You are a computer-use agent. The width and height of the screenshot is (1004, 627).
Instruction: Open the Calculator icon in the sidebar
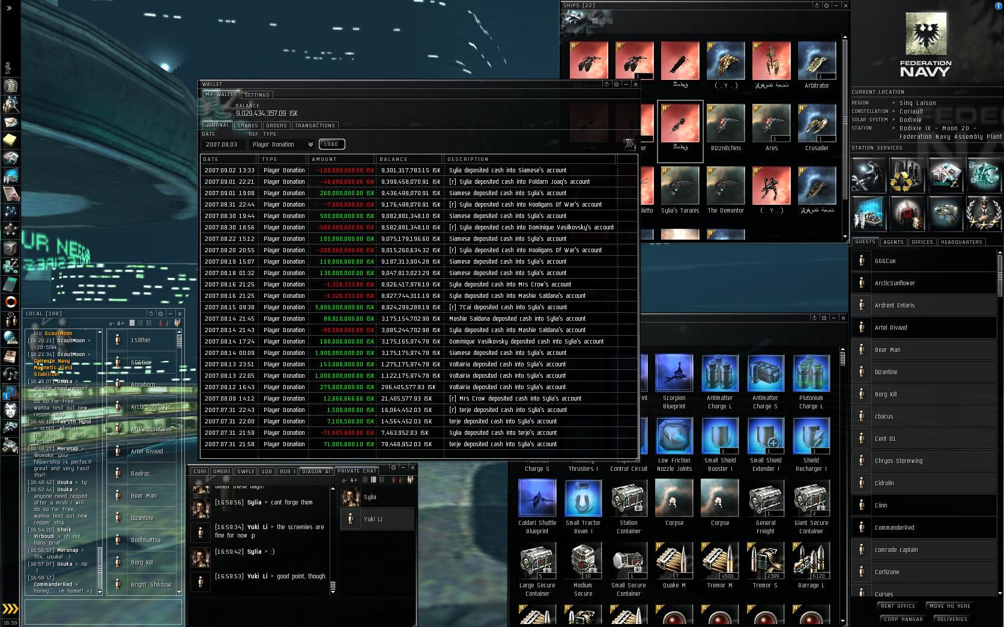click(10, 283)
